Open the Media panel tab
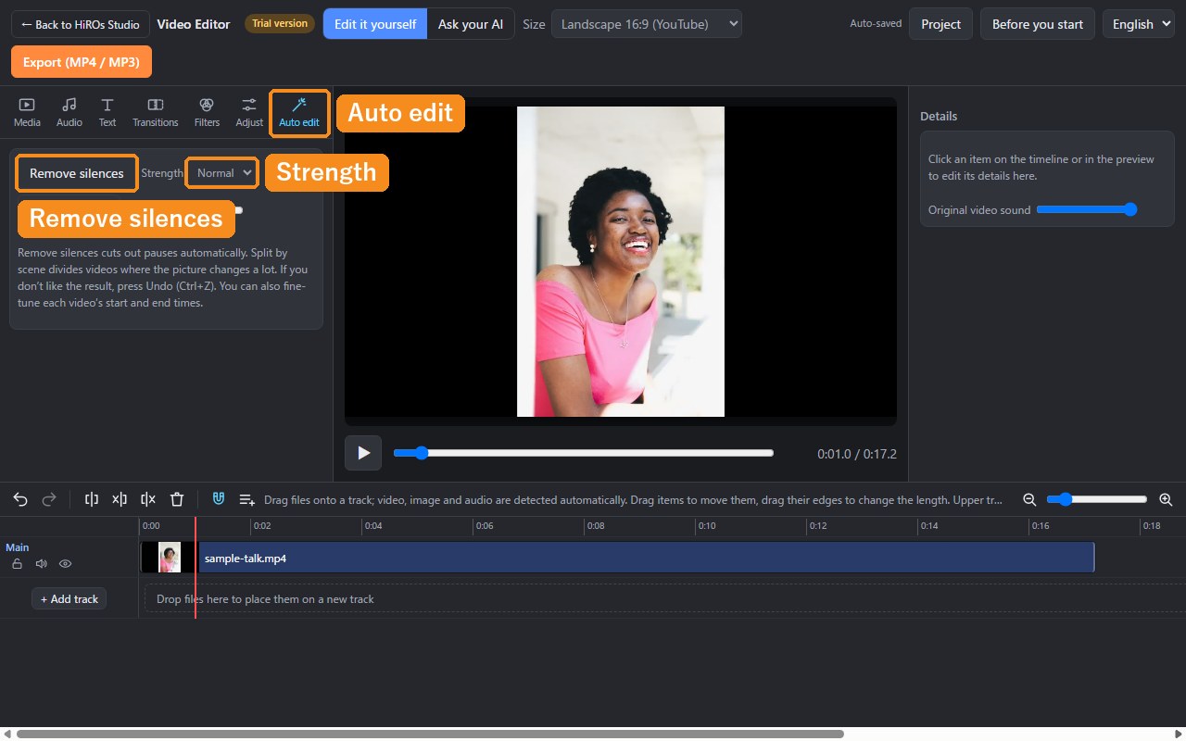The height and width of the screenshot is (741, 1186). [27, 112]
